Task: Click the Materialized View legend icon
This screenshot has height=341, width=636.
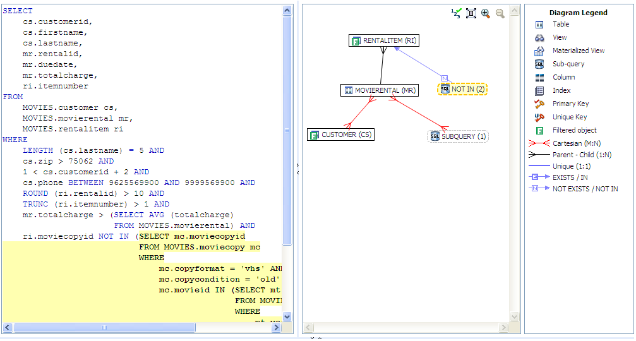Action: (539, 51)
